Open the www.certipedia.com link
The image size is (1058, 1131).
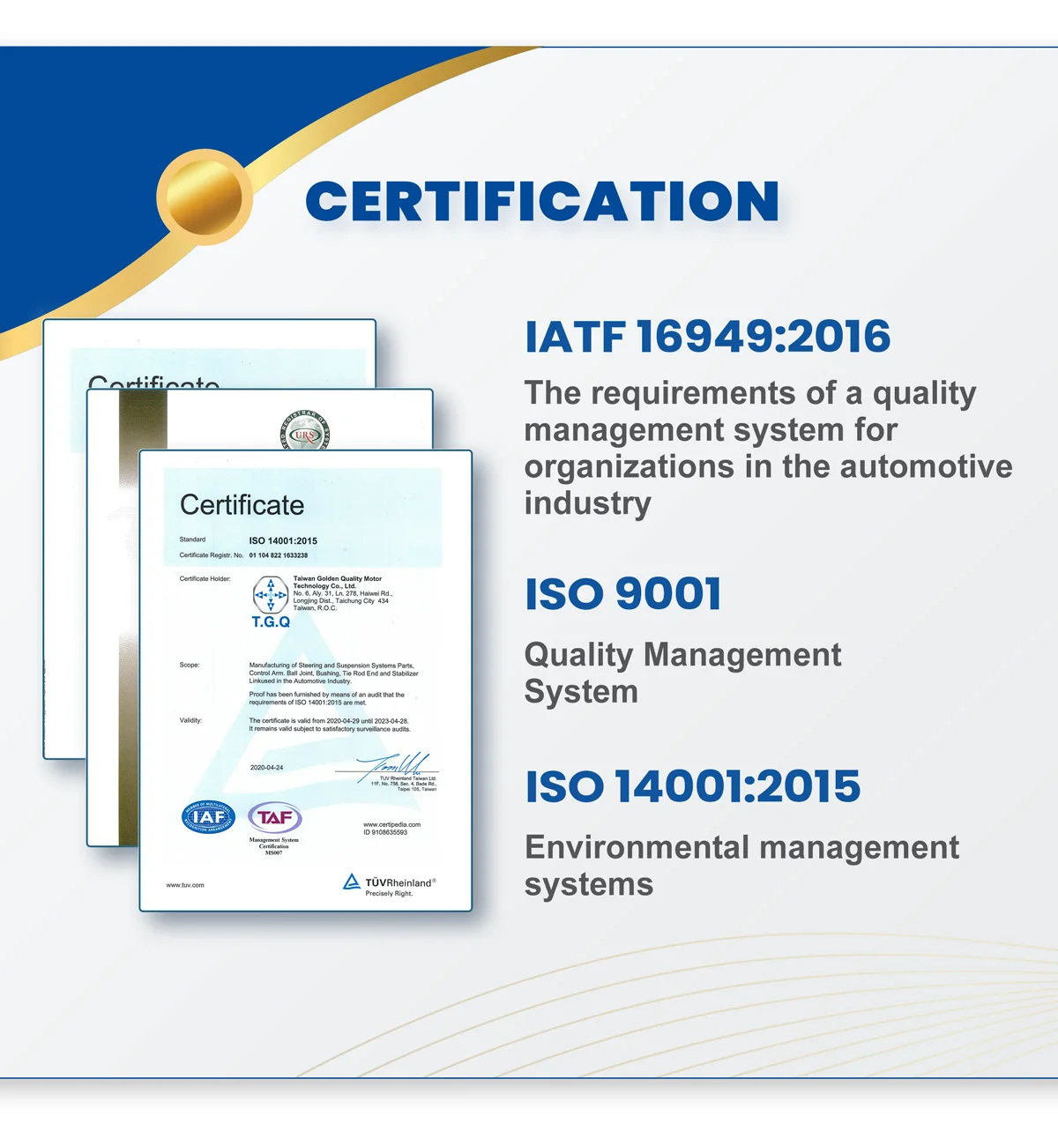pos(391,824)
